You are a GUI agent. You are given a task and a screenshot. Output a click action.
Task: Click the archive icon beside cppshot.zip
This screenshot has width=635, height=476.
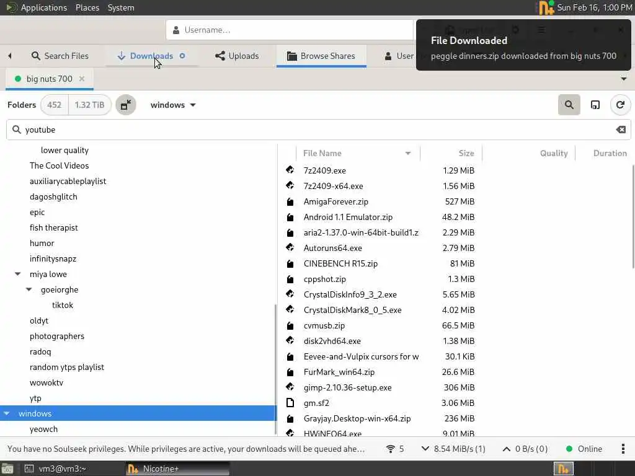tap(290, 279)
